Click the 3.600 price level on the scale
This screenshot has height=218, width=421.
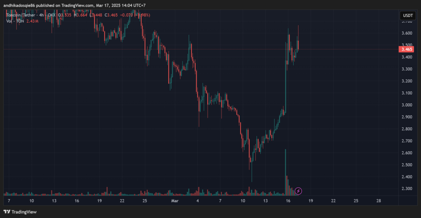pos(406,33)
